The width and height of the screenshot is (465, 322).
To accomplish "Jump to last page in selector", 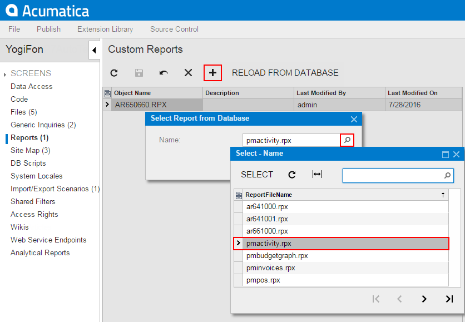I will pos(449,299).
